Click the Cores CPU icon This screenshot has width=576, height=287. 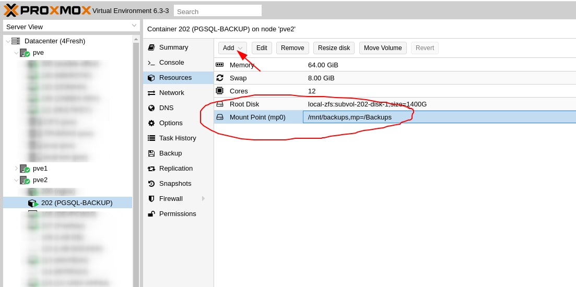[220, 91]
